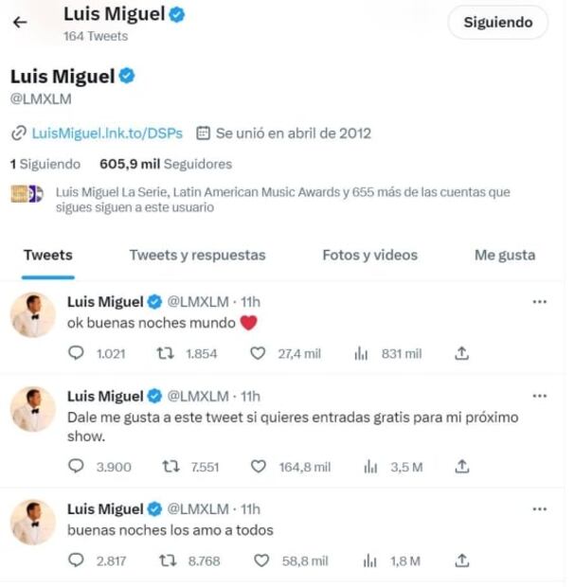Share the 'ok buenas noches mundo' tweet
Viewport: 574px width, 587px height.
tap(462, 354)
